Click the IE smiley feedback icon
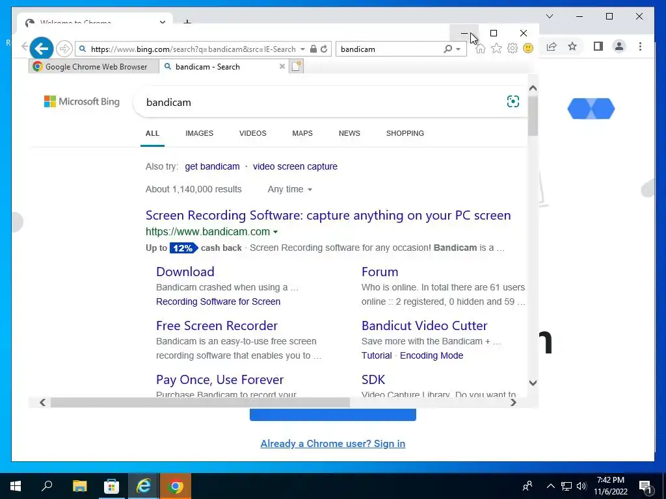 (528, 48)
